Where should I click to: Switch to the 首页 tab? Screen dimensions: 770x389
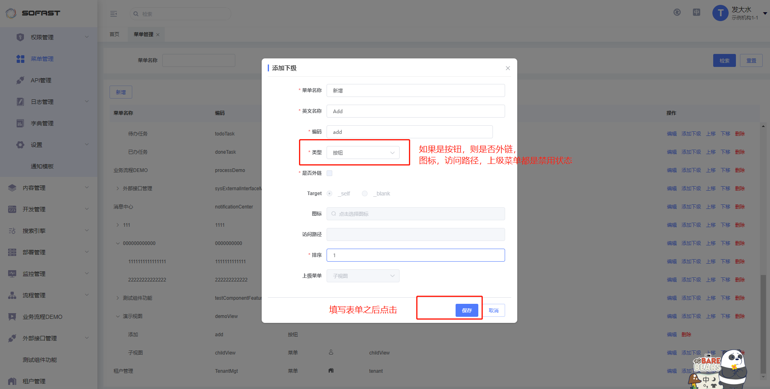point(114,34)
